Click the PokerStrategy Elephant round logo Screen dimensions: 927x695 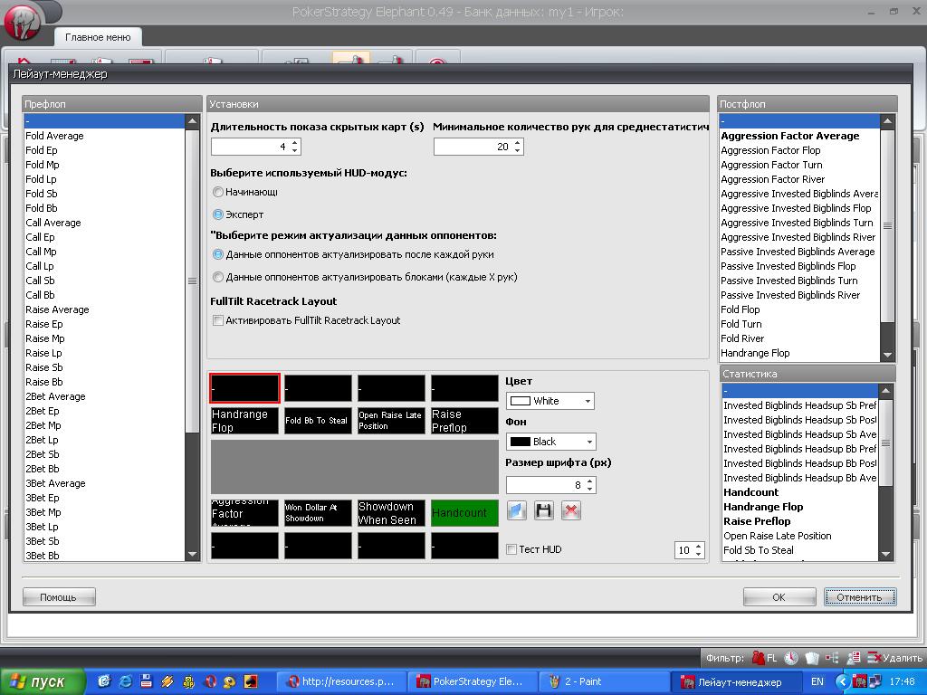tap(22, 22)
